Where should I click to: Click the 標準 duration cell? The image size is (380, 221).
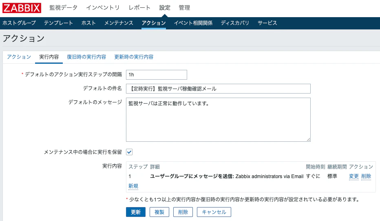(332, 176)
